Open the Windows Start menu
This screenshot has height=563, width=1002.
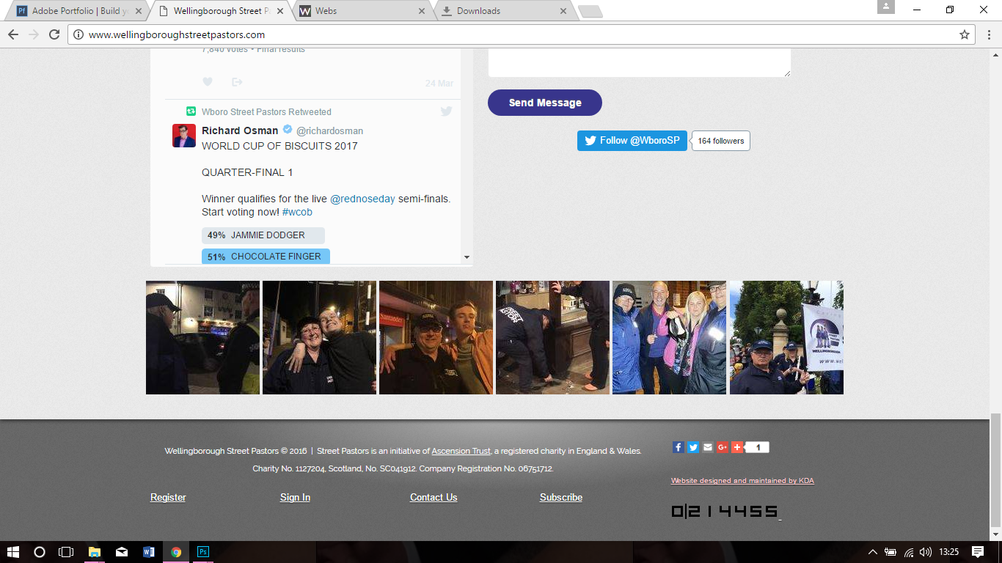12,552
